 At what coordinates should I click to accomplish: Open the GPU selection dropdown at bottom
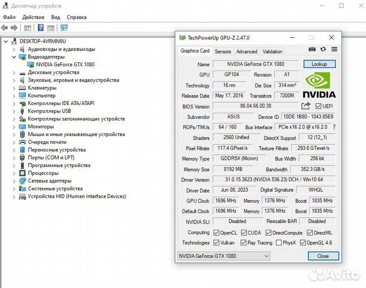[x=224, y=256]
